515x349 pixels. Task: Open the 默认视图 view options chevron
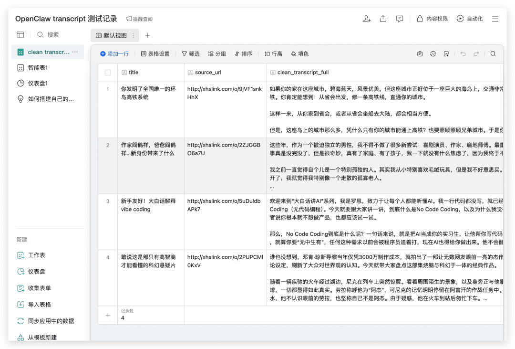pos(133,35)
